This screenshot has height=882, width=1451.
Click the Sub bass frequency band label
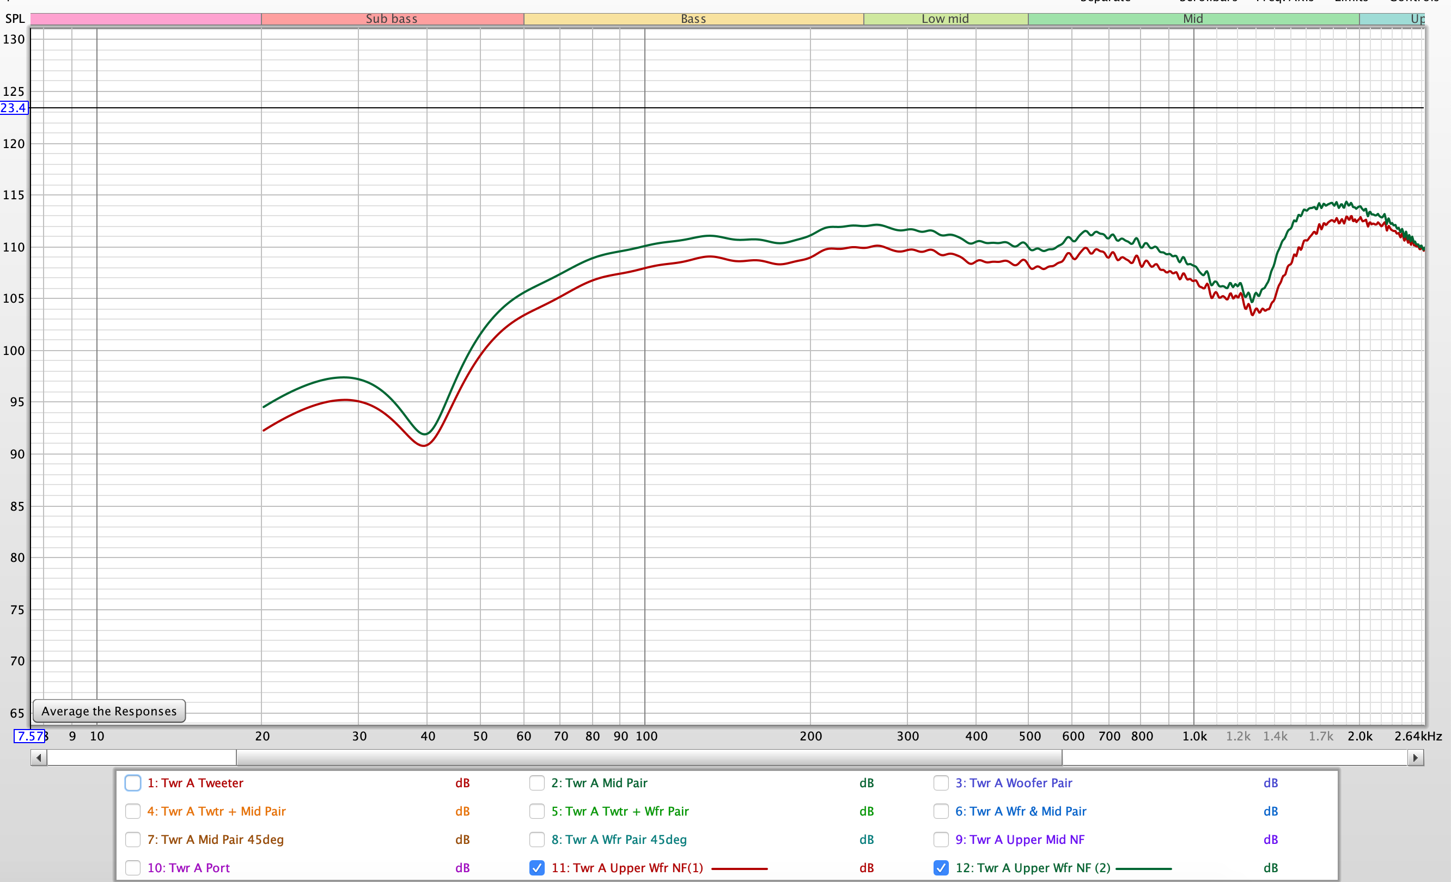click(x=392, y=19)
